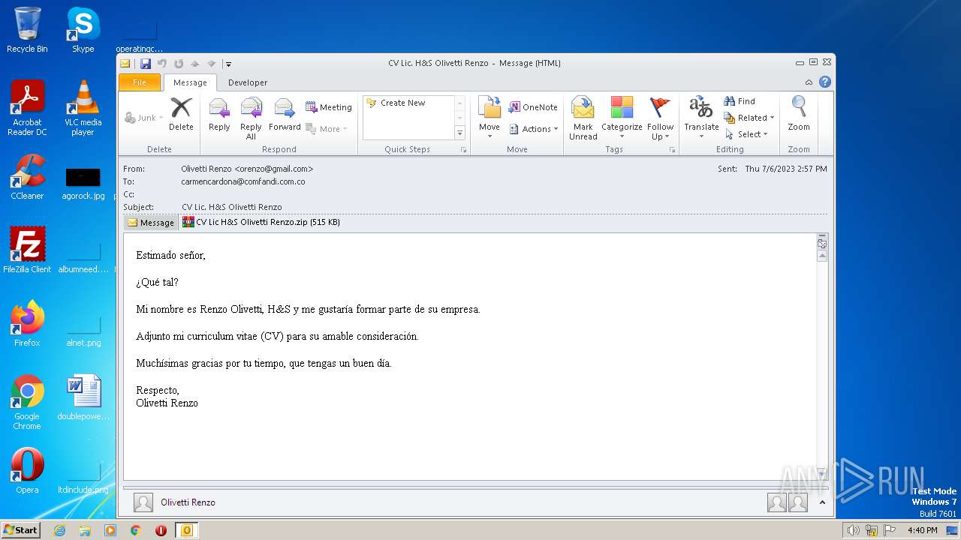
Task: Launch Internet Explorer from the taskbar
Action: pyautogui.click(x=59, y=530)
